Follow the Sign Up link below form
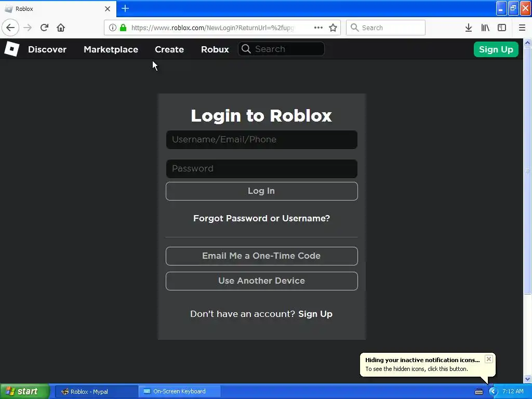The image size is (532, 399). point(315,314)
